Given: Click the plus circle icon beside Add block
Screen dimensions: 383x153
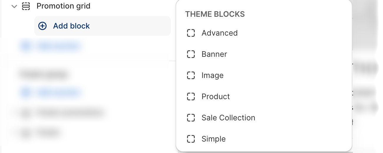Looking at the screenshot, I should pos(43,26).
